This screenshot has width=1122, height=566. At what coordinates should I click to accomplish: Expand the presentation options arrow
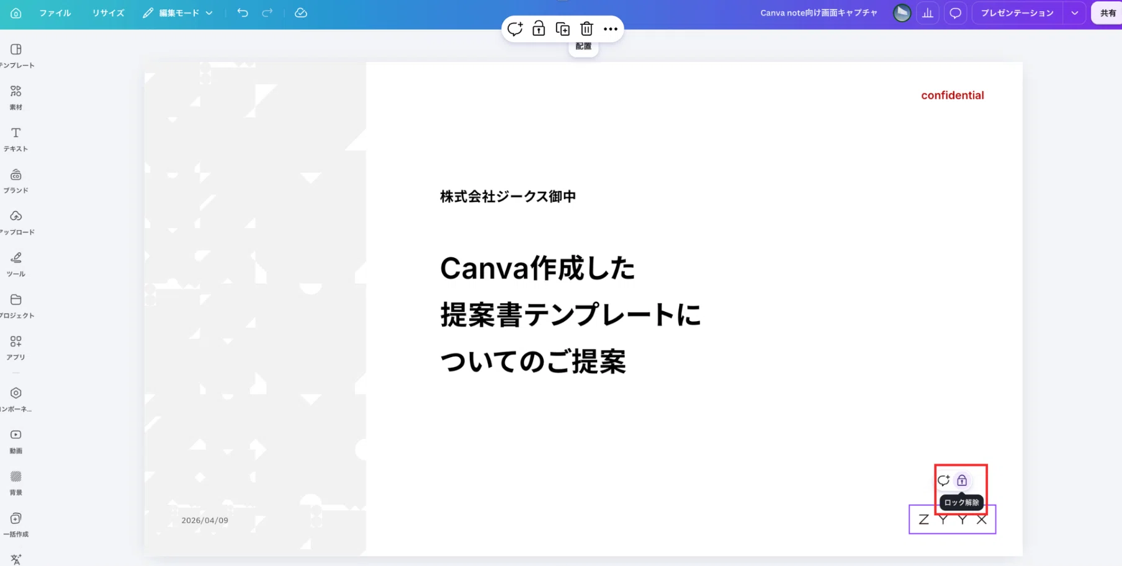1075,13
